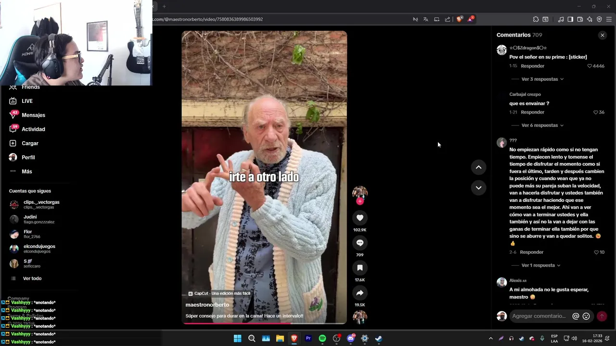Like the 'Pov el señor' comment
The image size is (616, 346).
point(590,66)
